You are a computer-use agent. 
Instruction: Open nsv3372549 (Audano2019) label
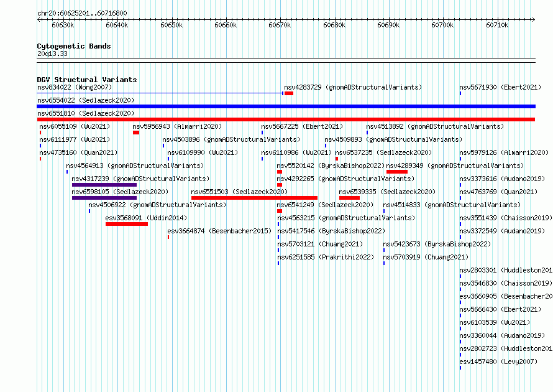(502, 231)
